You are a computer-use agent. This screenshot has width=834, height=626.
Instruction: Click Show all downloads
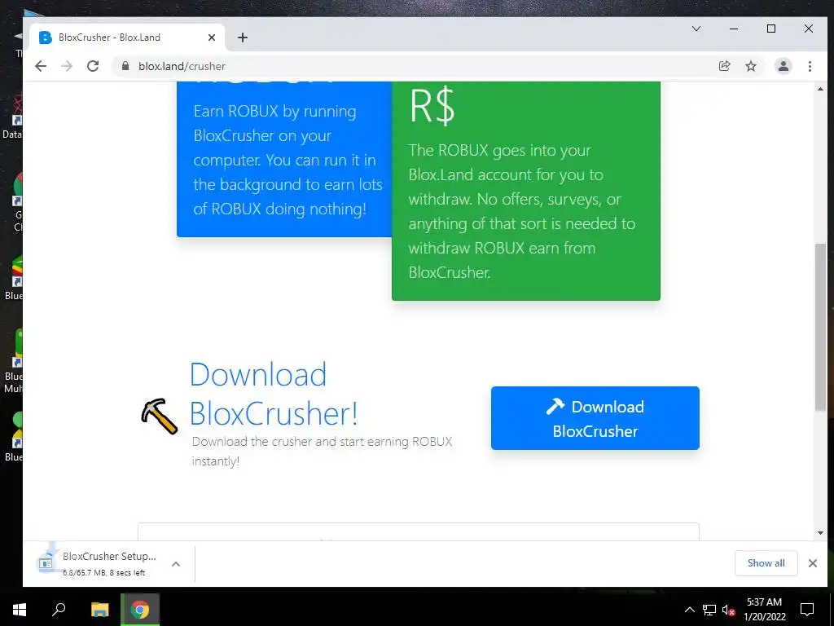[766, 563]
